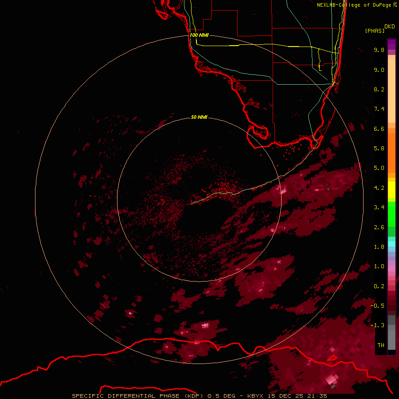Click the 2.6 scale value
Image resolution: width=399 pixels, height=399 pixels.
click(x=379, y=227)
